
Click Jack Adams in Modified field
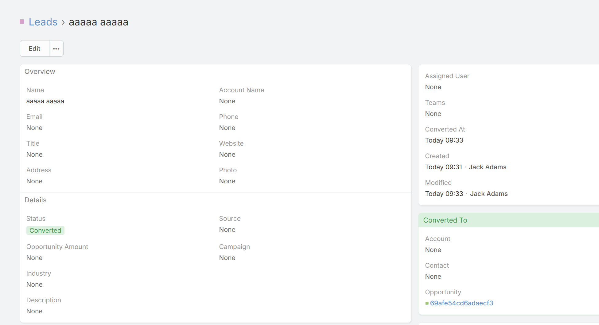coord(489,194)
